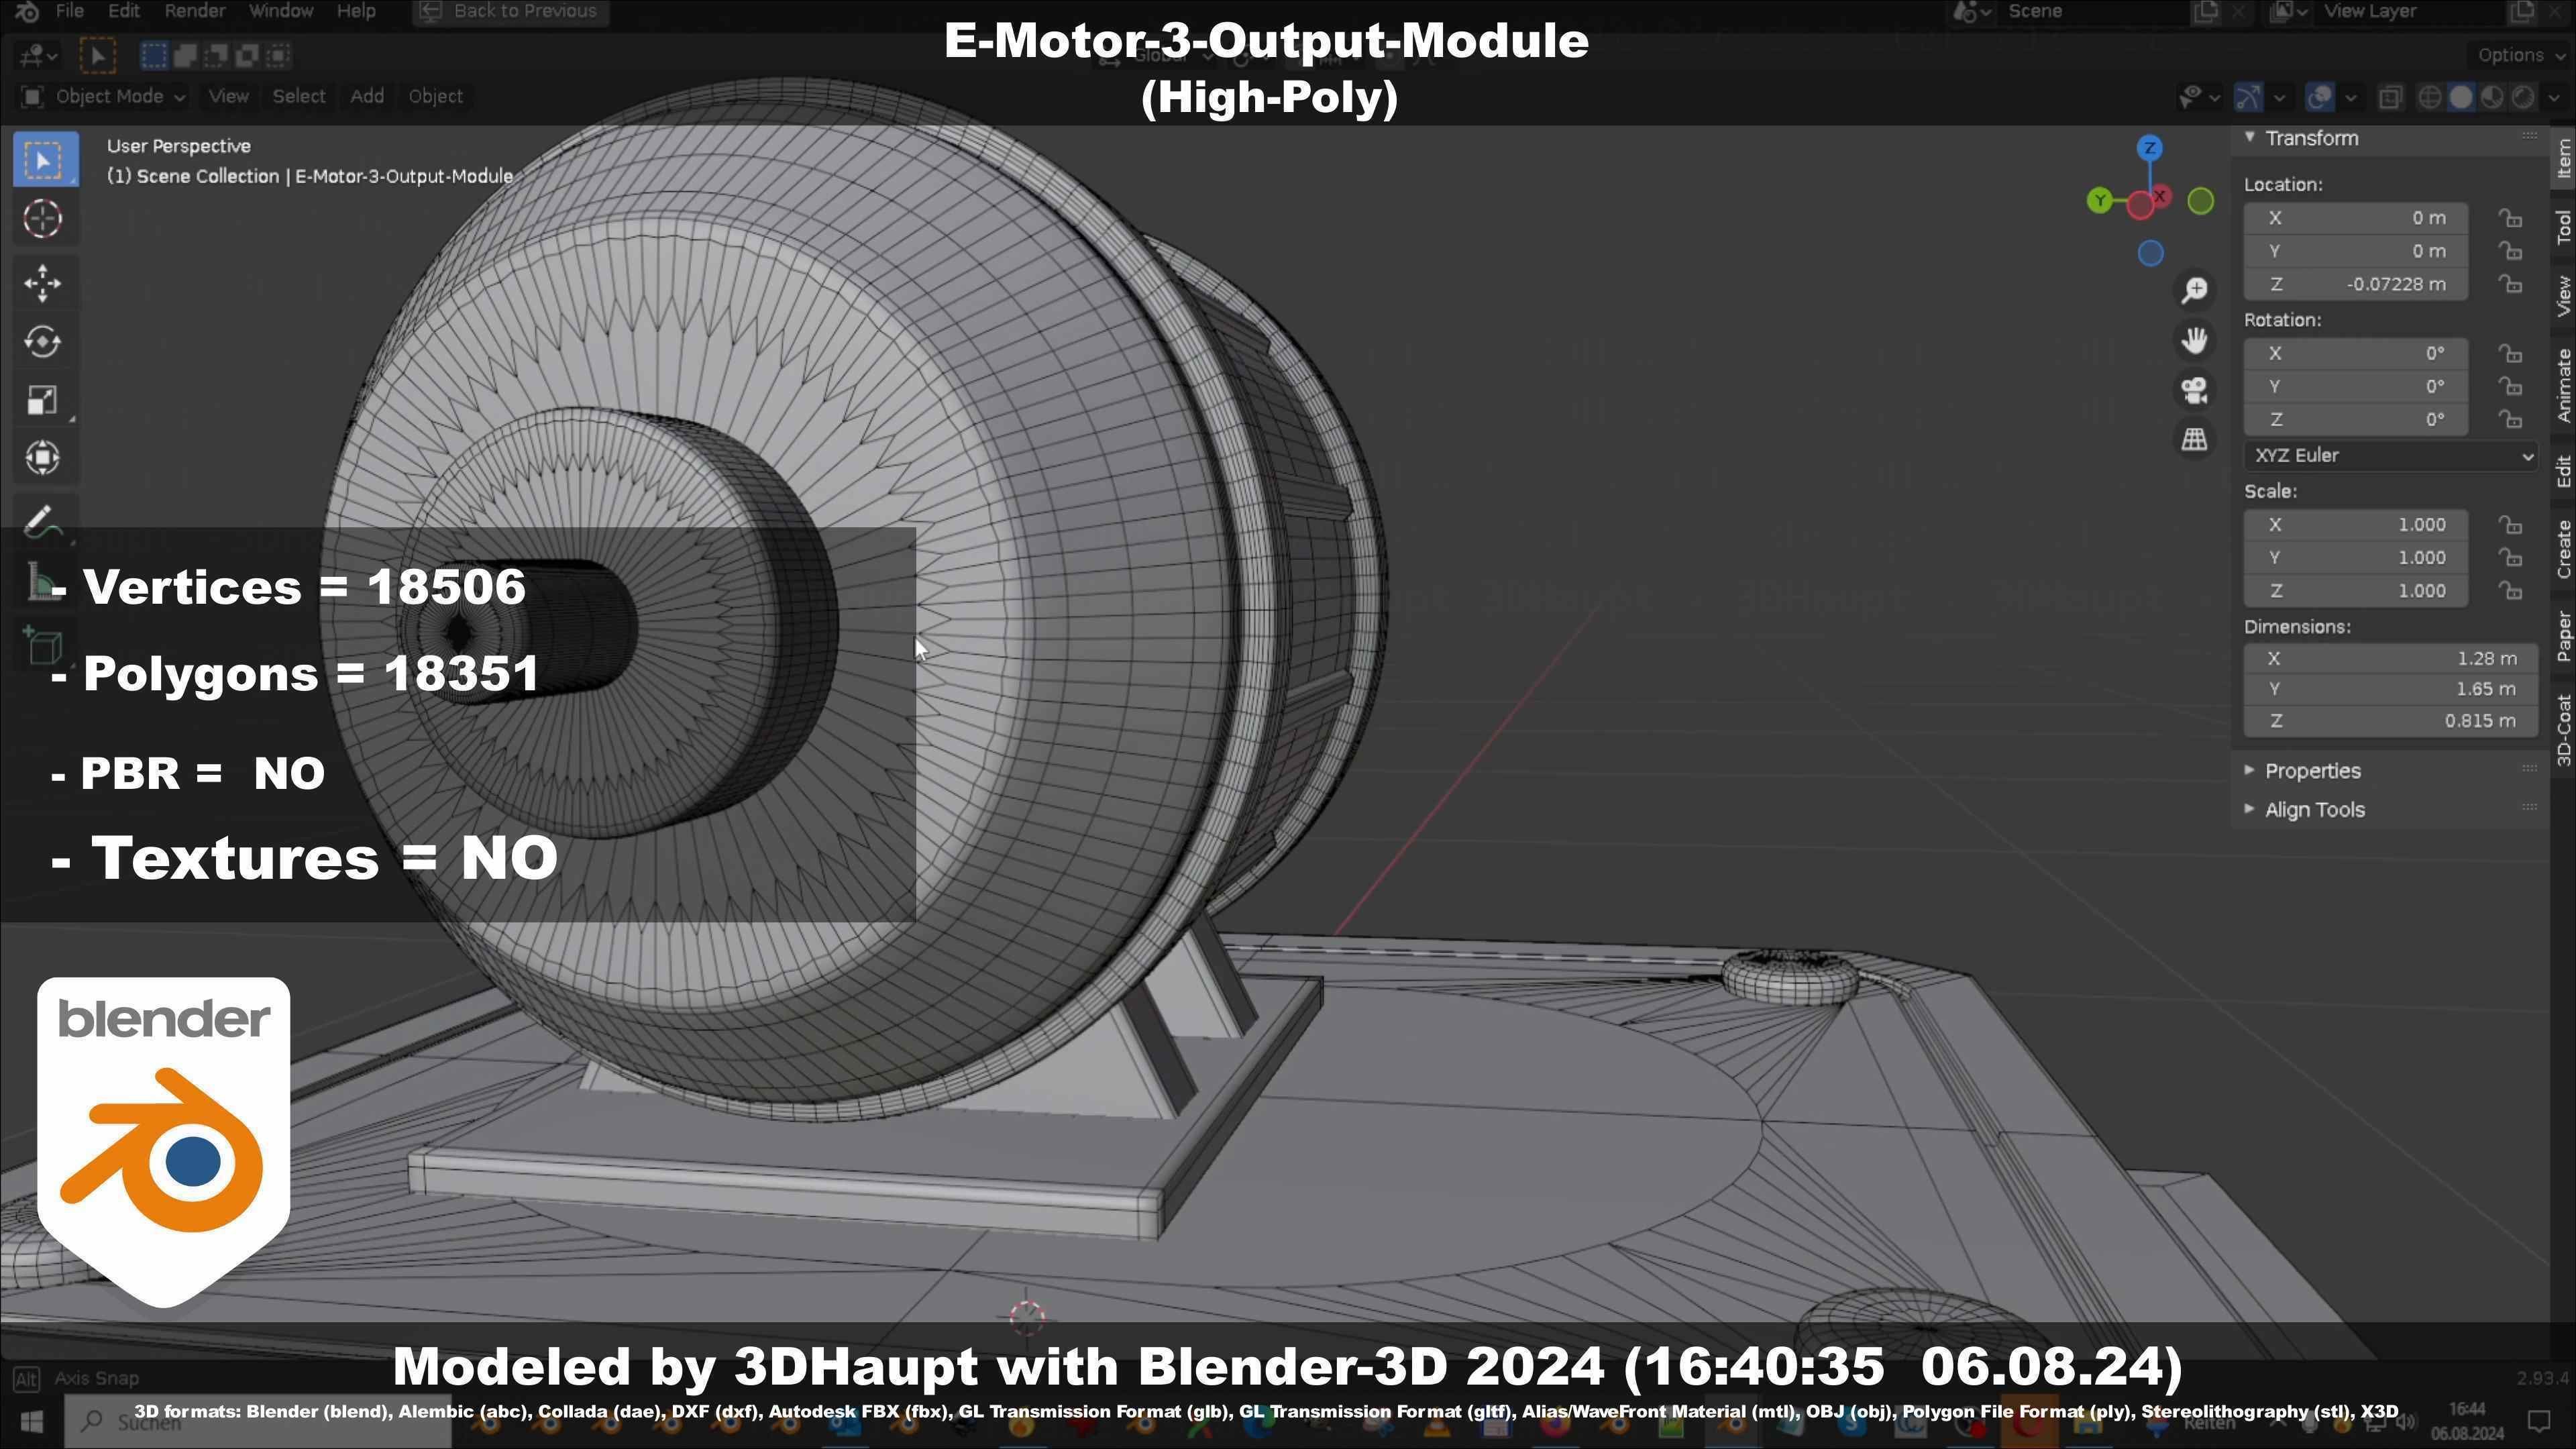Open the viewport Select menu
This screenshot has width=2576, height=1449.
click(299, 97)
